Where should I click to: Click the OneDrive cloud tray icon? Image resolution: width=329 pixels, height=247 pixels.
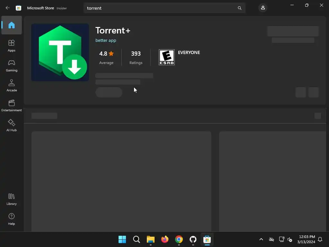coord(271,239)
